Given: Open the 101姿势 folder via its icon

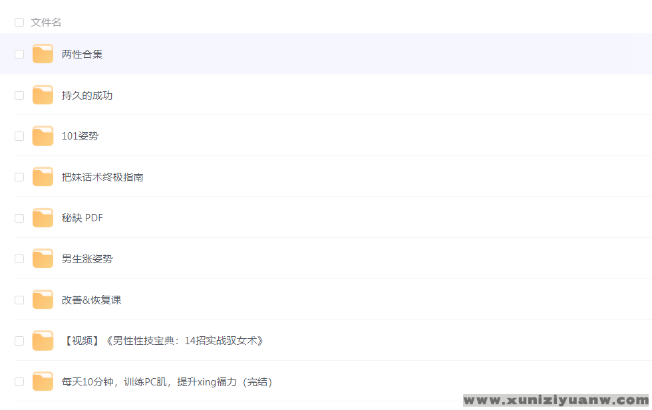Looking at the screenshot, I should pos(43,136).
